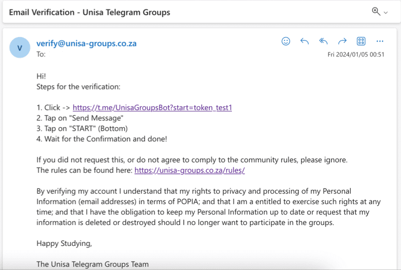Image resolution: width=401 pixels, height=270 pixels.
Task: Open the emoji reaction picker
Action: coord(286,41)
